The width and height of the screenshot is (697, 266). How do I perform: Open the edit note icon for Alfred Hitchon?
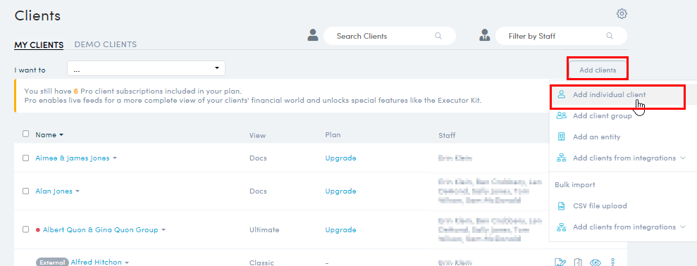[560, 262]
